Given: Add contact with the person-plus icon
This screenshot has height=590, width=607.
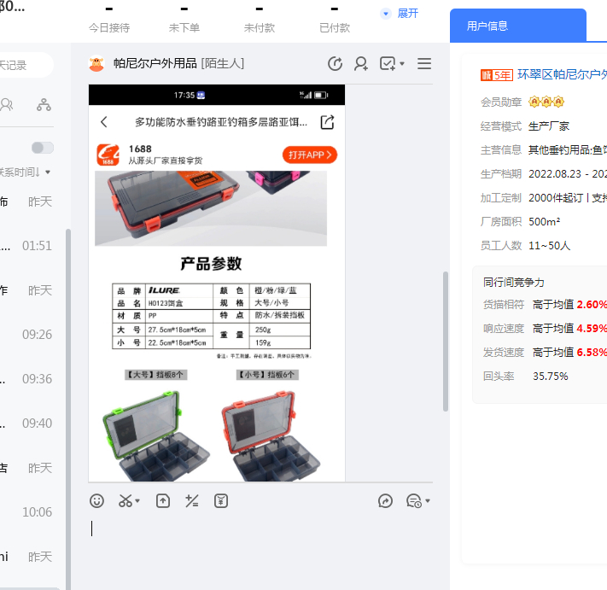Looking at the screenshot, I should pos(361,64).
